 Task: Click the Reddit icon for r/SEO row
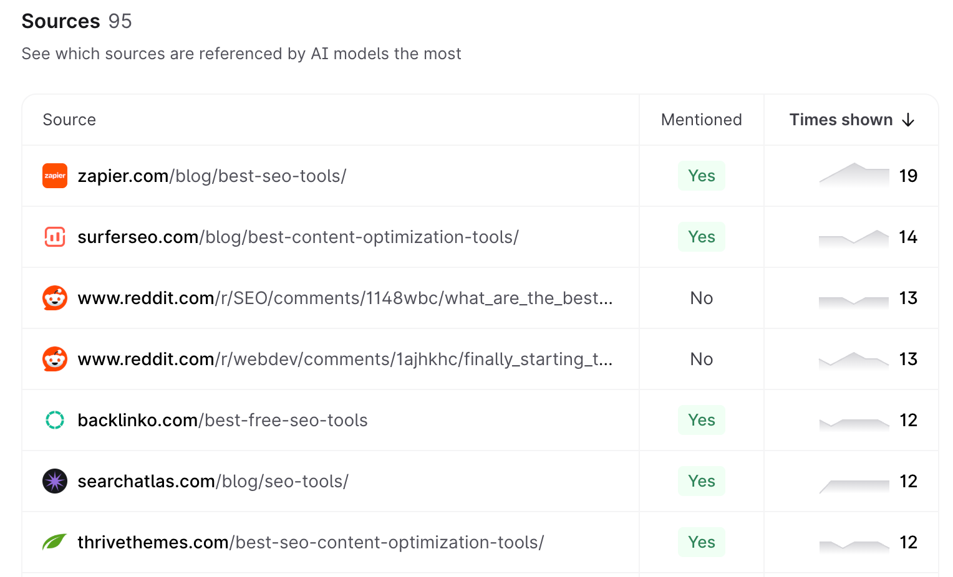55,298
